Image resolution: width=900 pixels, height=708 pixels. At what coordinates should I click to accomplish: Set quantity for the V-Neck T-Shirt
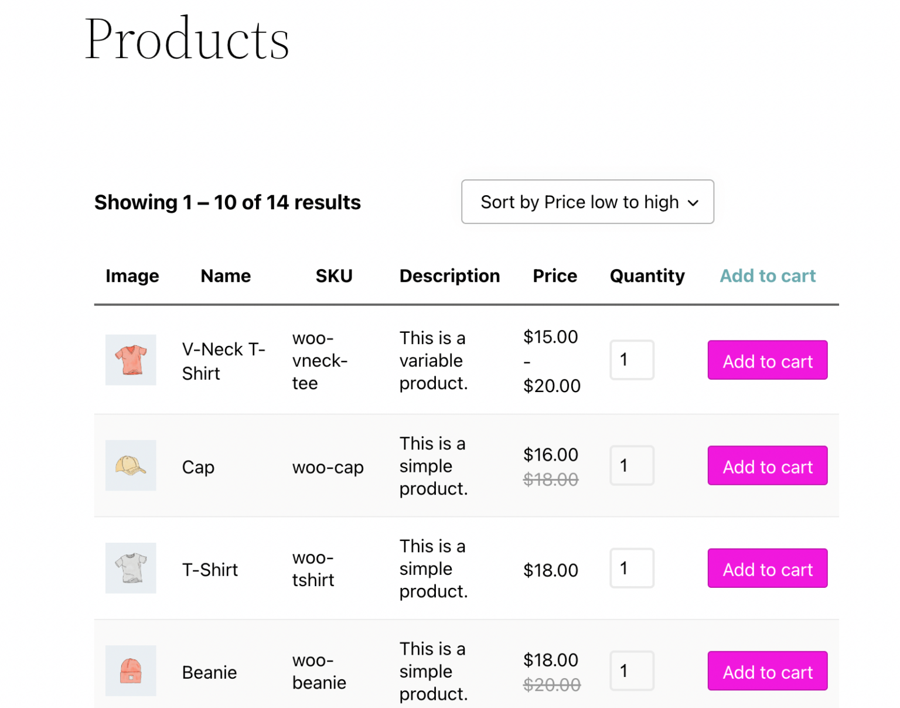click(x=632, y=360)
